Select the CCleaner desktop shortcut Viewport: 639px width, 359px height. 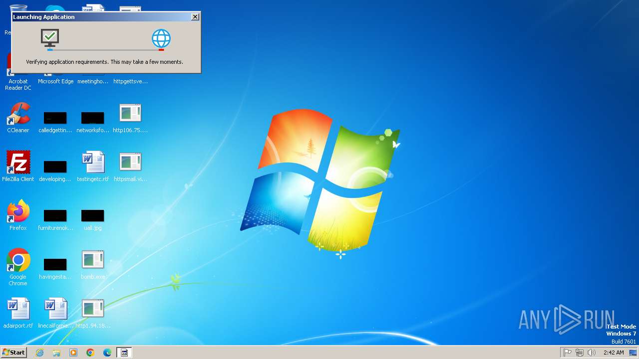click(18, 118)
